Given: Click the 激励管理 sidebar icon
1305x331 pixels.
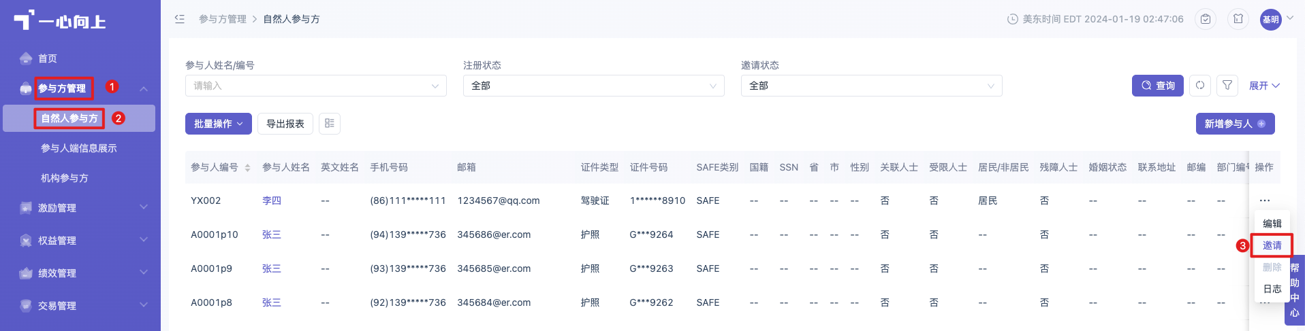Looking at the screenshot, I should point(26,208).
